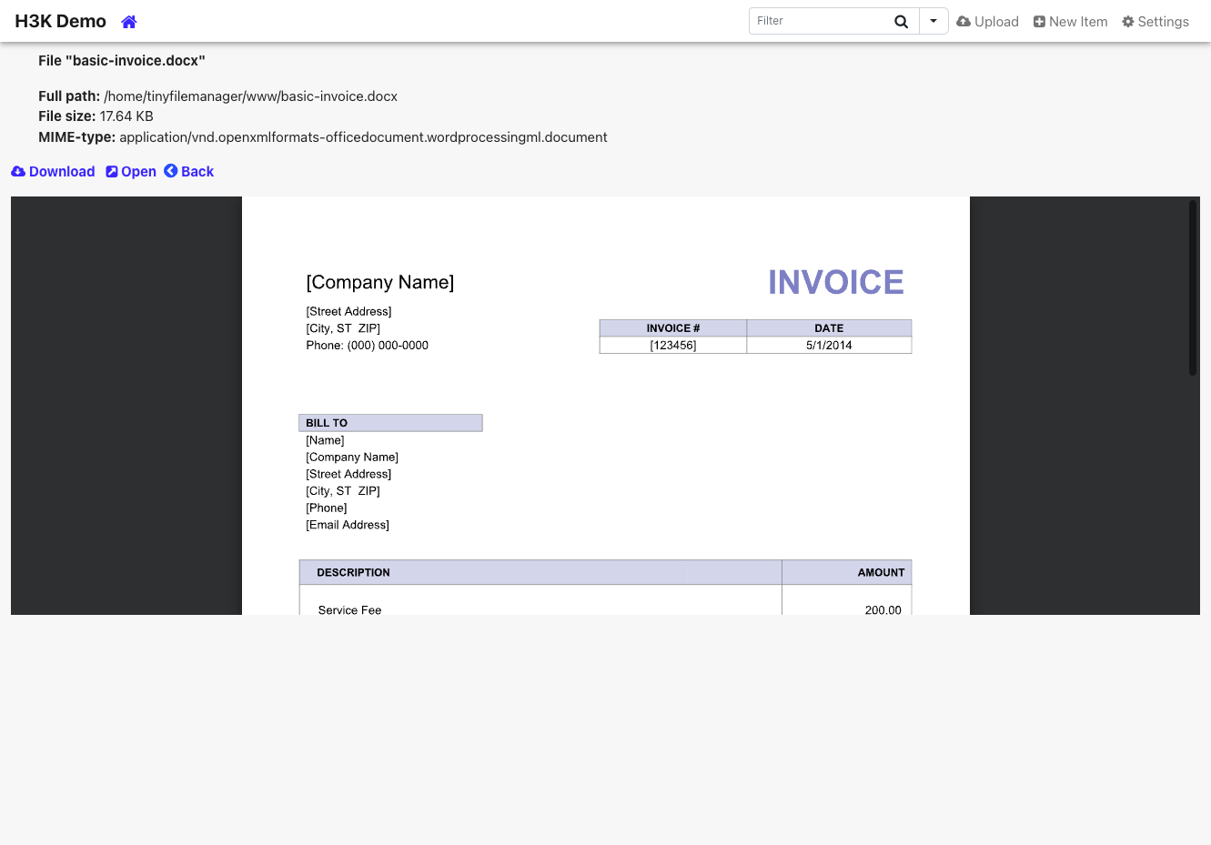The width and height of the screenshot is (1211, 845).
Task: Click the DATE column header
Action: click(x=829, y=328)
